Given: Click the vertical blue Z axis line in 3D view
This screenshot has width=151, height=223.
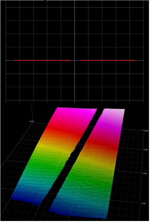Looking at the screenshot, I should 32,112.
